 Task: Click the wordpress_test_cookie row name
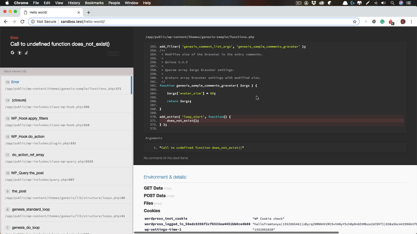coord(166,219)
